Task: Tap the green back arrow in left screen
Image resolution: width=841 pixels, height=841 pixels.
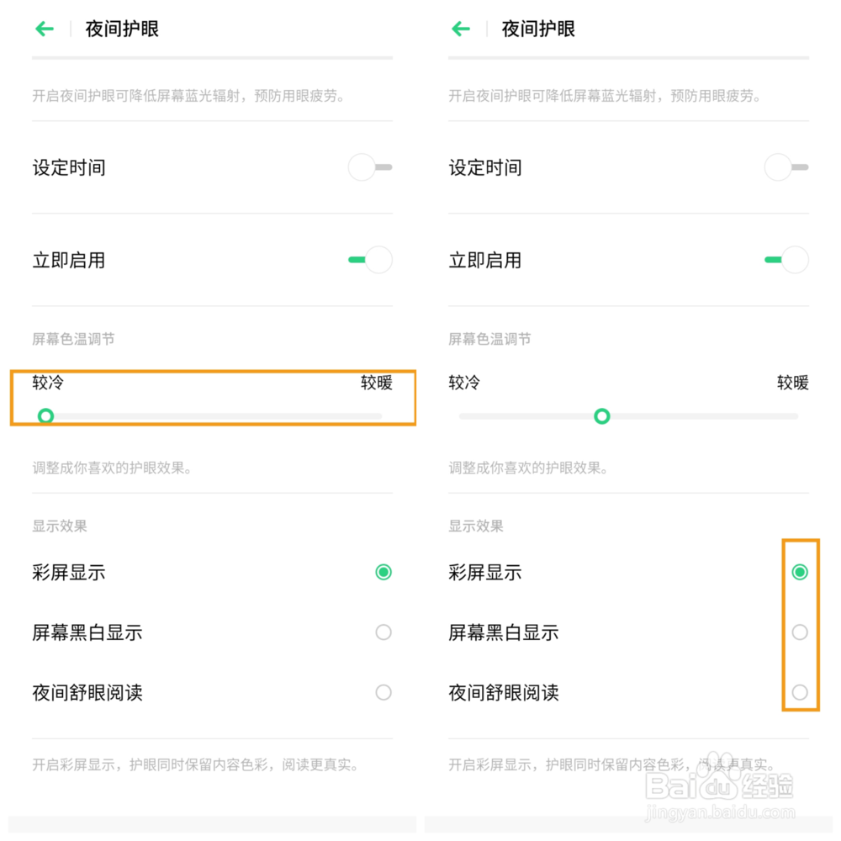Action: [x=45, y=29]
